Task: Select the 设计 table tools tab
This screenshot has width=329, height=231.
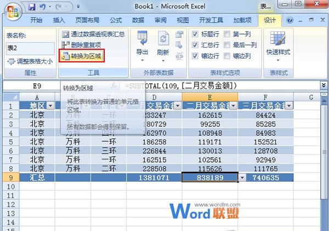Action: [270, 20]
